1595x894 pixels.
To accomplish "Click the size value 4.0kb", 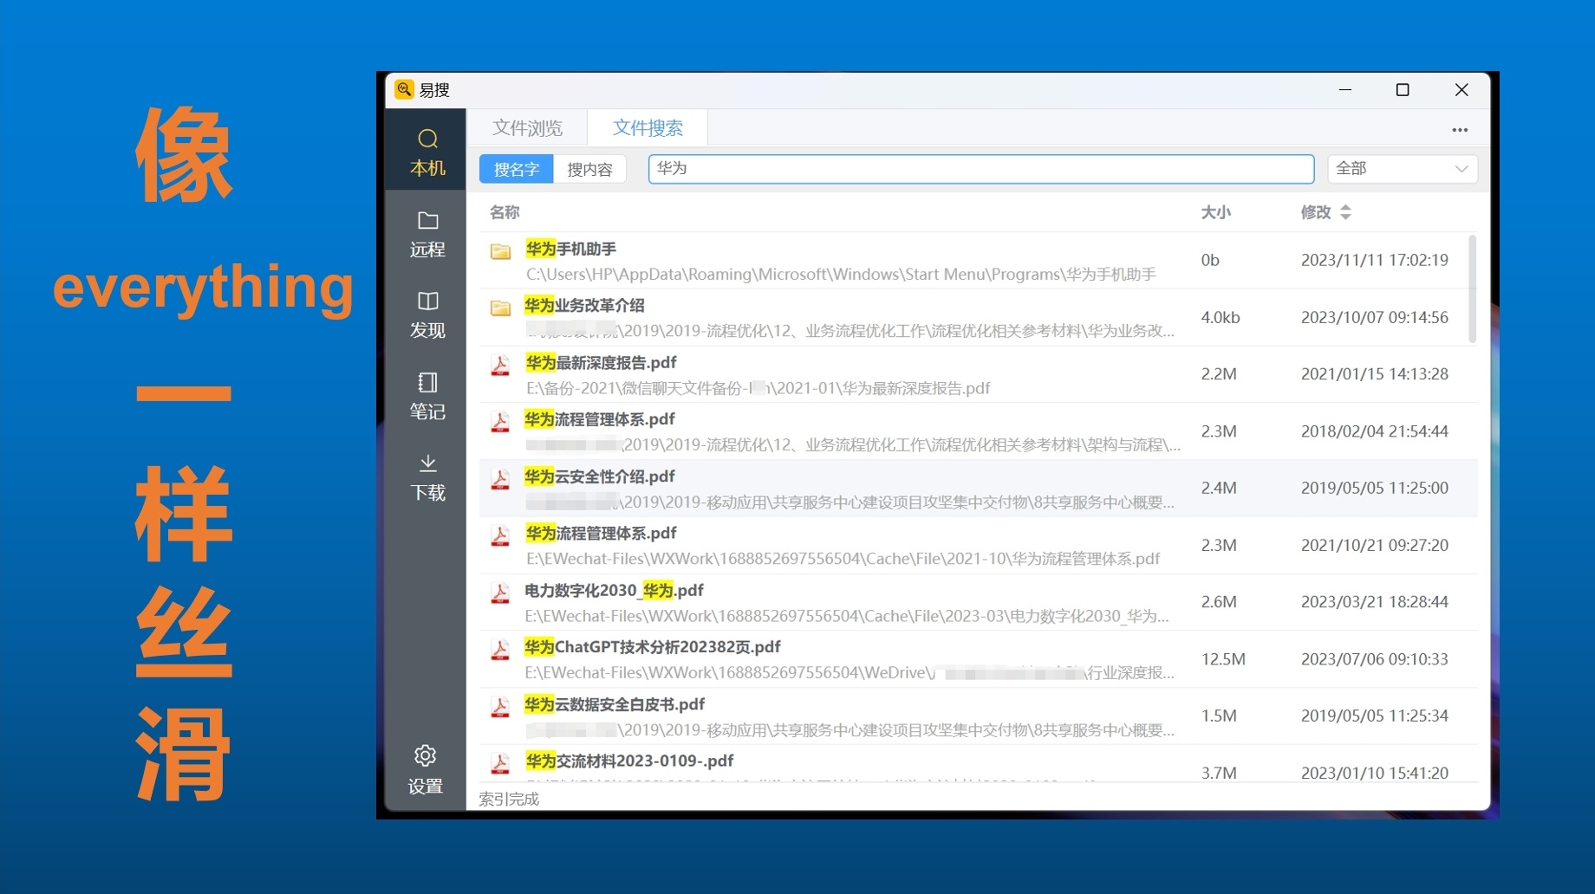I will pyautogui.click(x=1221, y=317).
